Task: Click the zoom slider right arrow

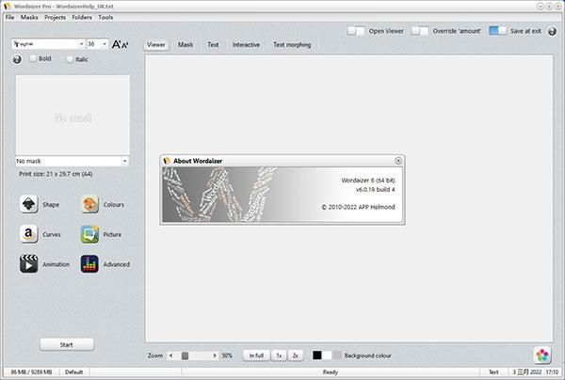Action: pyautogui.click(x=215, y=356)
